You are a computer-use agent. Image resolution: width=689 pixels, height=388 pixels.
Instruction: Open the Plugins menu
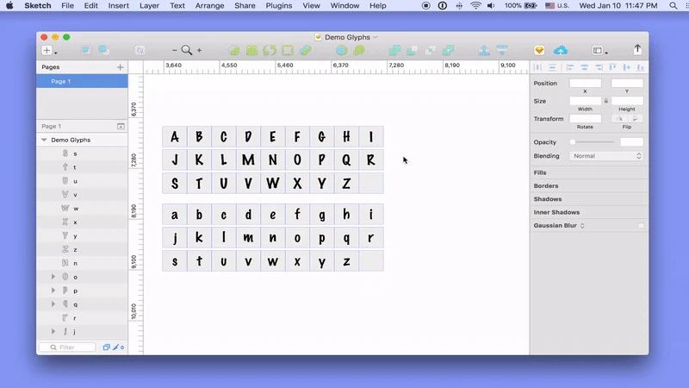[x=278, y=6]
